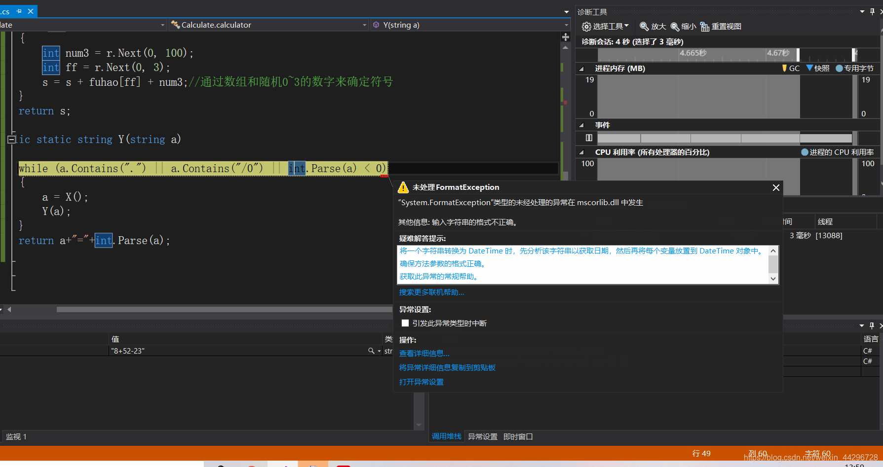The width and height of the screenshot is (883, 467).
Task: Collapse the CPU 利用率 graph section
Action: (581, 152)
